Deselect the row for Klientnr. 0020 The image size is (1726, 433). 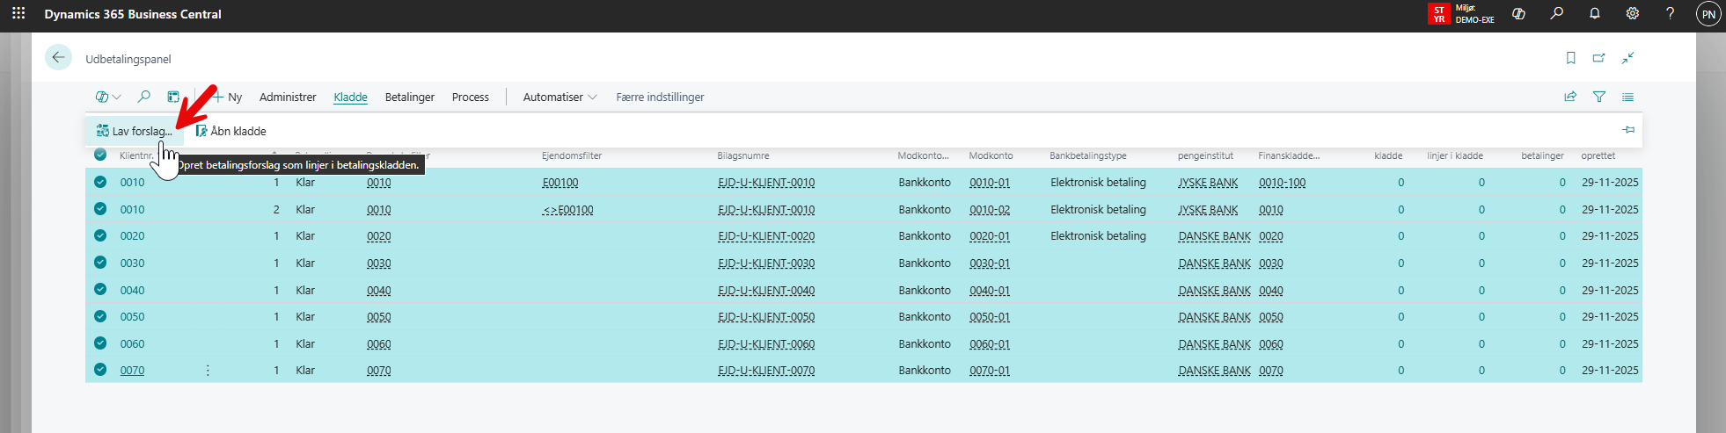pyautogui.click(x=100, y=236)
